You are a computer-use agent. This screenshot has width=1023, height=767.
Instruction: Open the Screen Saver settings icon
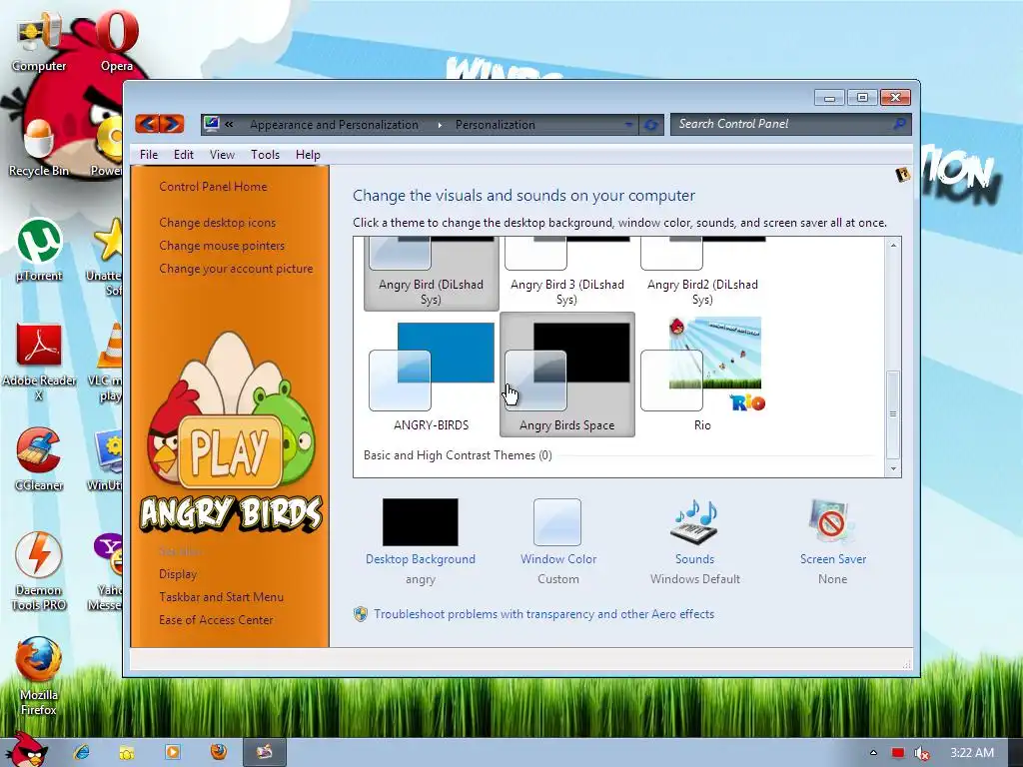coord(832,522)
